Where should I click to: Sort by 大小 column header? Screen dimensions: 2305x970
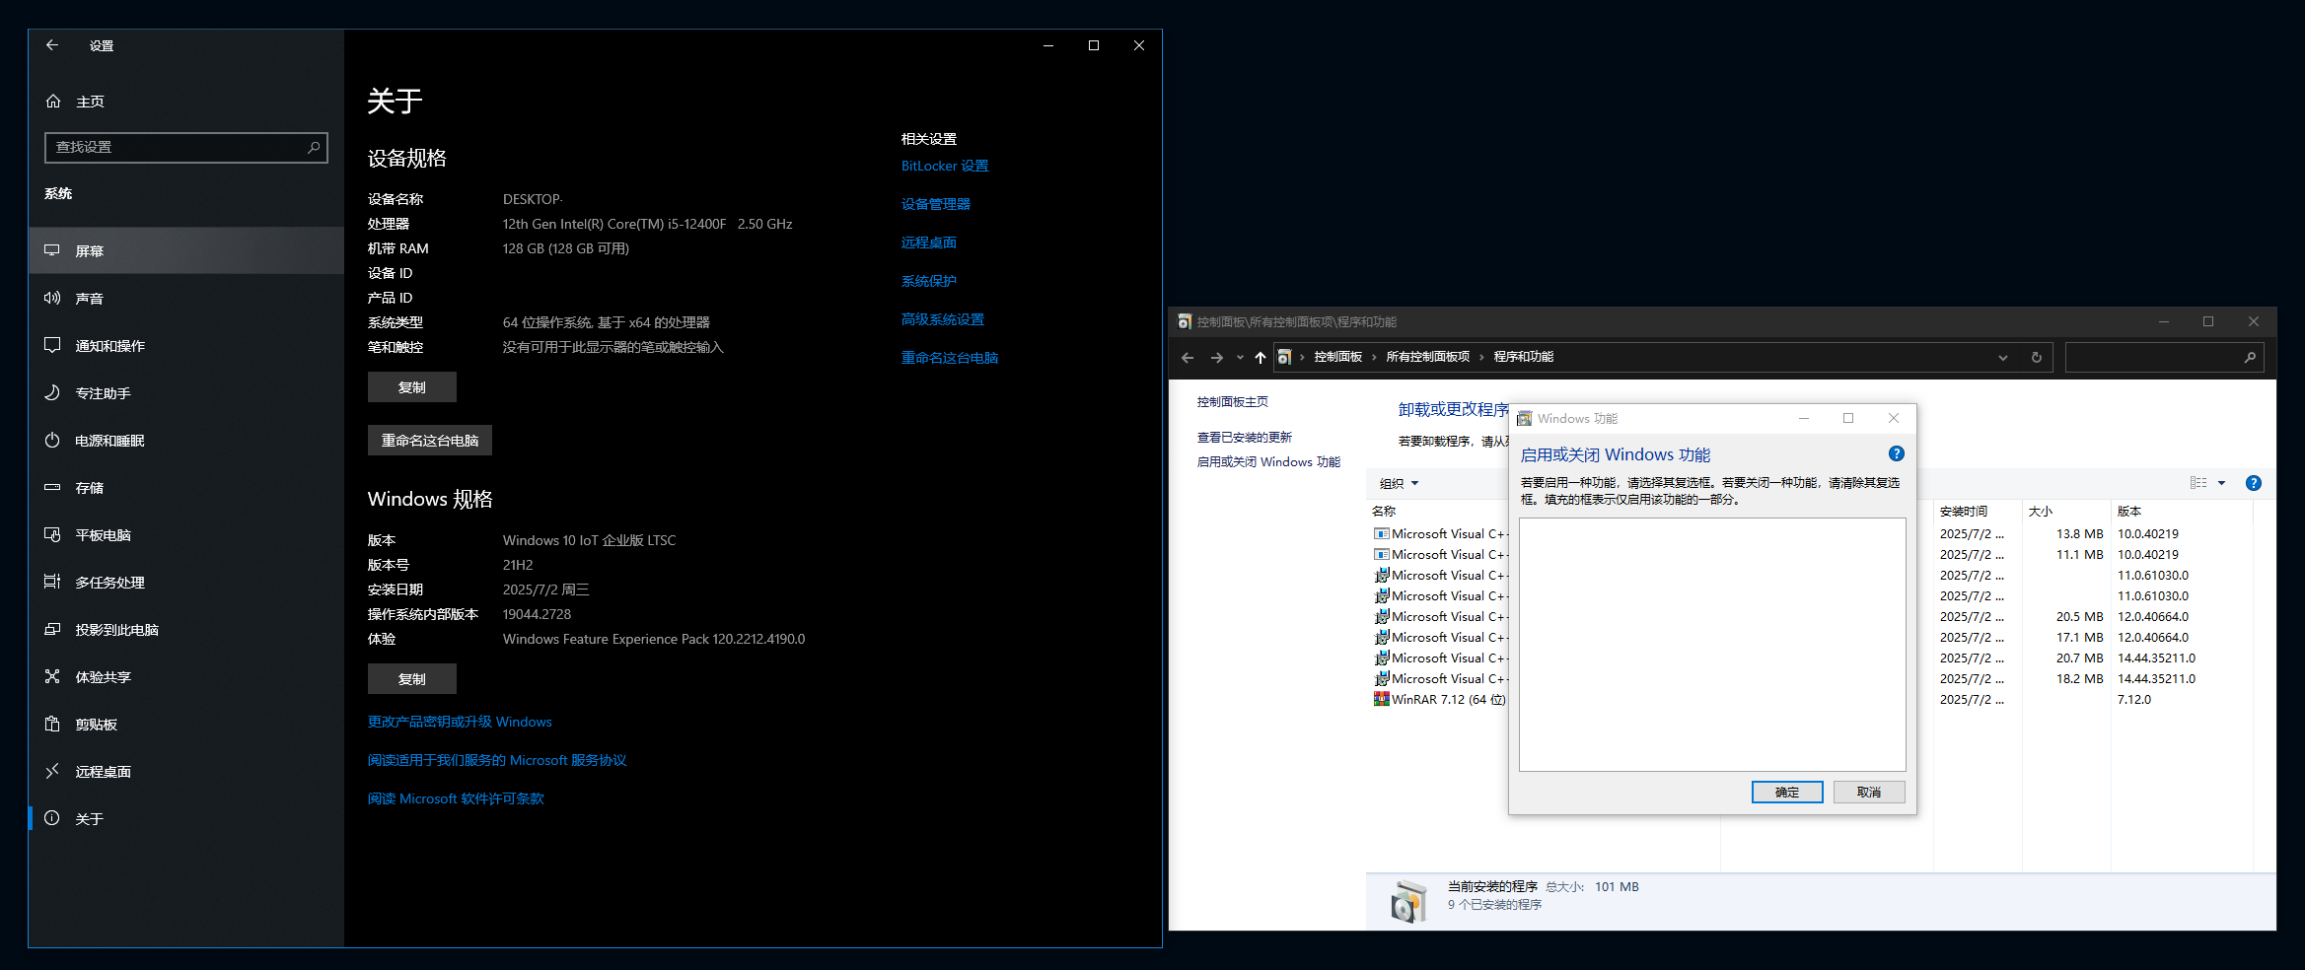(x=2040, y=511)
